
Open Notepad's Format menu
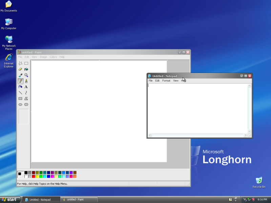(x=166, y=81)
